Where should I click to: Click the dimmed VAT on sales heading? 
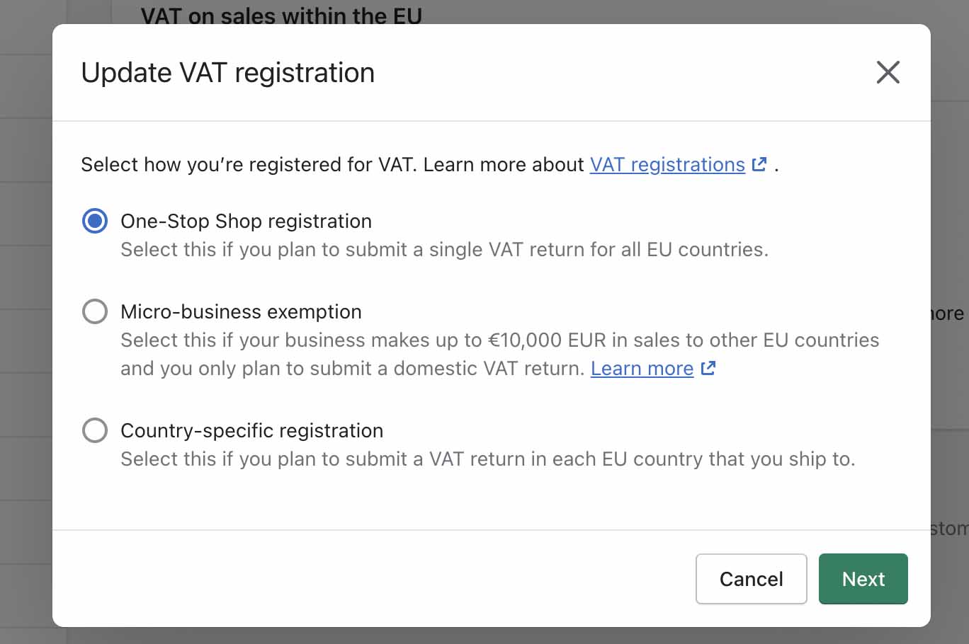pyautogui.click(x=281, y=14)
